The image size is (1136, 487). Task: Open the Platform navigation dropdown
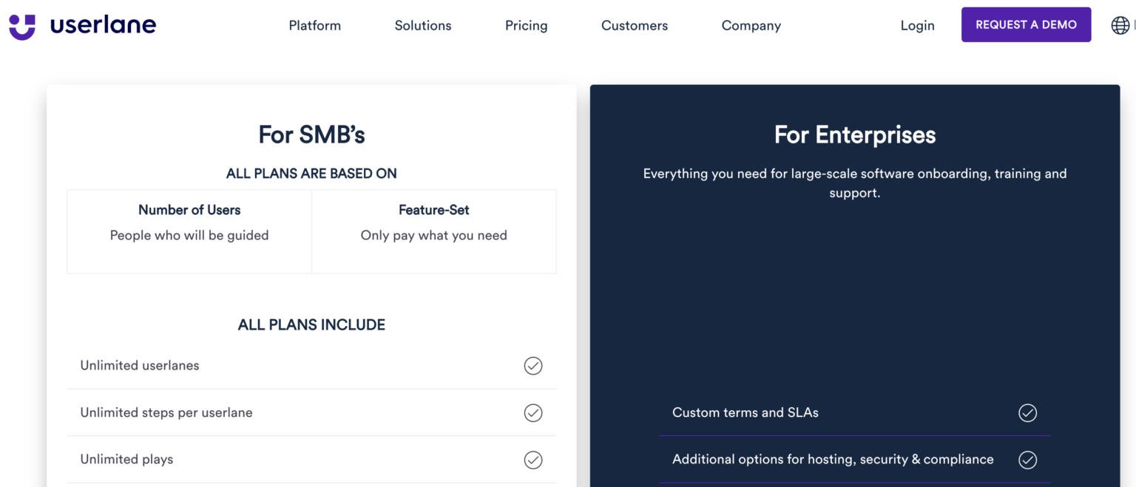pyautogui.click(x=314, y=24)
